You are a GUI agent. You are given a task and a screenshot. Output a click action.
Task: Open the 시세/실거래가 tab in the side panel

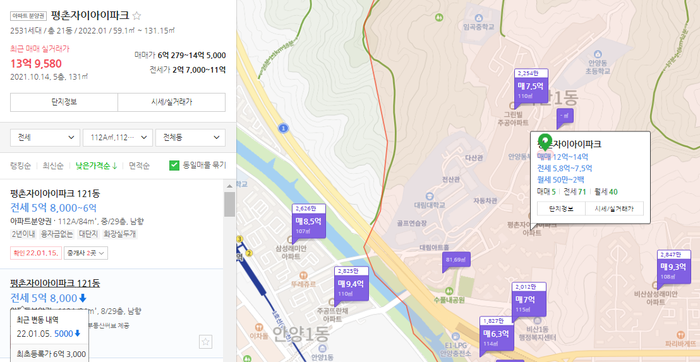point(171,102)
